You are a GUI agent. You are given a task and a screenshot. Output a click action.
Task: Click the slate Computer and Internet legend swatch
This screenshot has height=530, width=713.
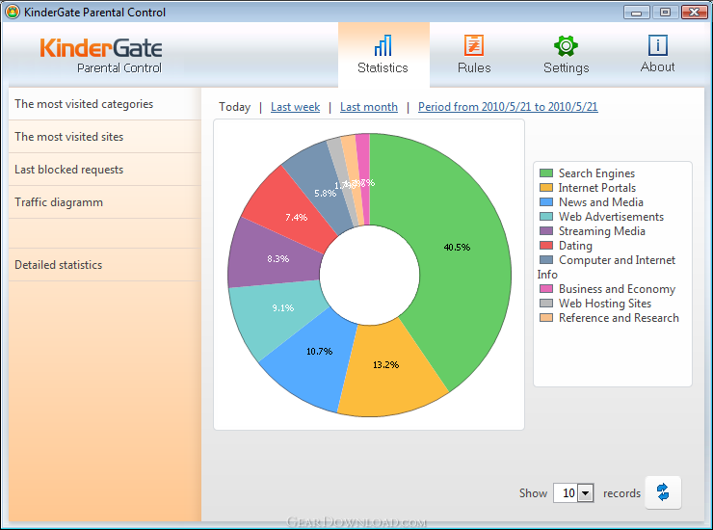(546, 260)
